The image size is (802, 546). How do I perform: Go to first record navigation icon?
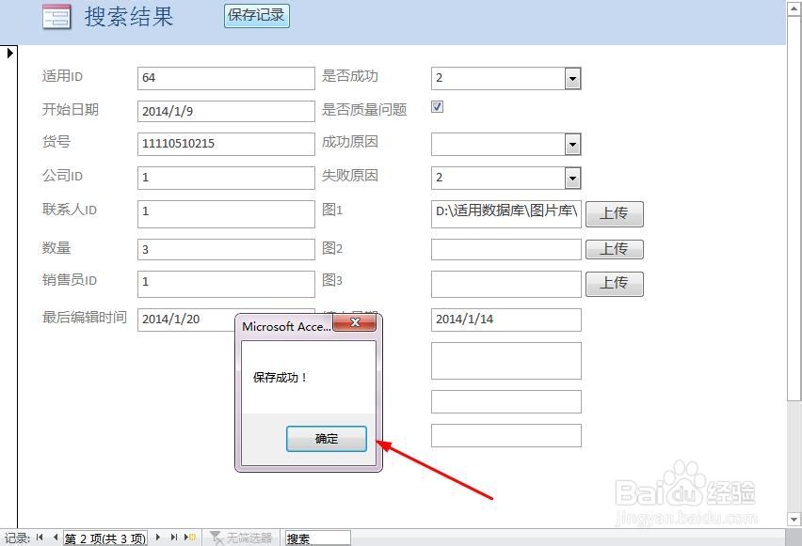40,538
